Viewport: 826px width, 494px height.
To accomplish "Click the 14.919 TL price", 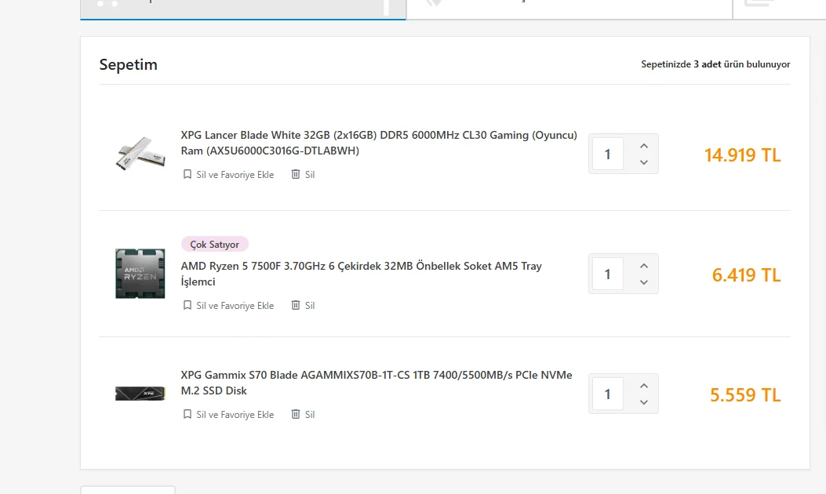I will [x=742, y=154].
